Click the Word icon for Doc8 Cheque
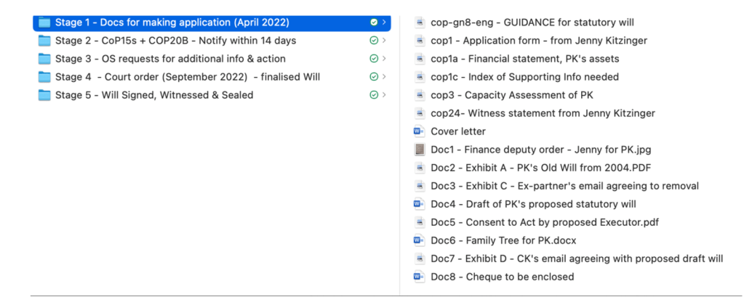The image size is (744, 305). coord(419,277)
